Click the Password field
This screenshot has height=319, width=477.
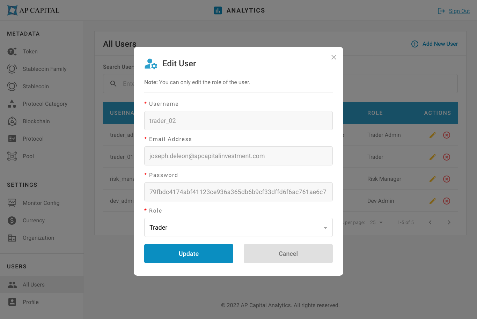click(239, 192)
